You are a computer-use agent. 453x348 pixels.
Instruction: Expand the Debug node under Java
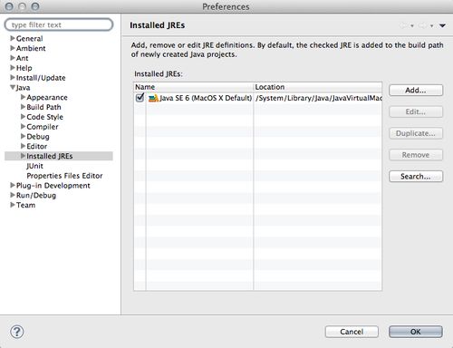click(x=23, y=136)
